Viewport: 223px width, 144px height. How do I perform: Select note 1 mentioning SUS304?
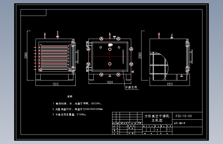[x=77, y=104]
